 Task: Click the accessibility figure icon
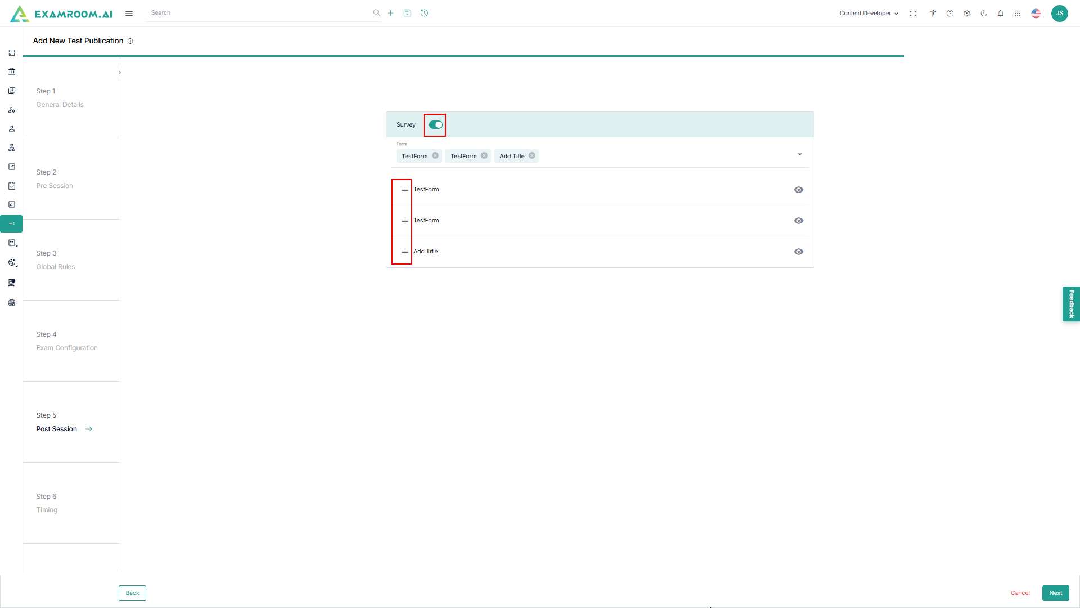[933, 14]
